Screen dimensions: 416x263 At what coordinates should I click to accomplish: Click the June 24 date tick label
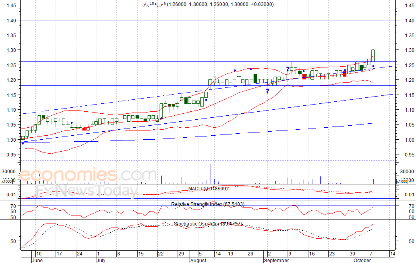(79, 254)
